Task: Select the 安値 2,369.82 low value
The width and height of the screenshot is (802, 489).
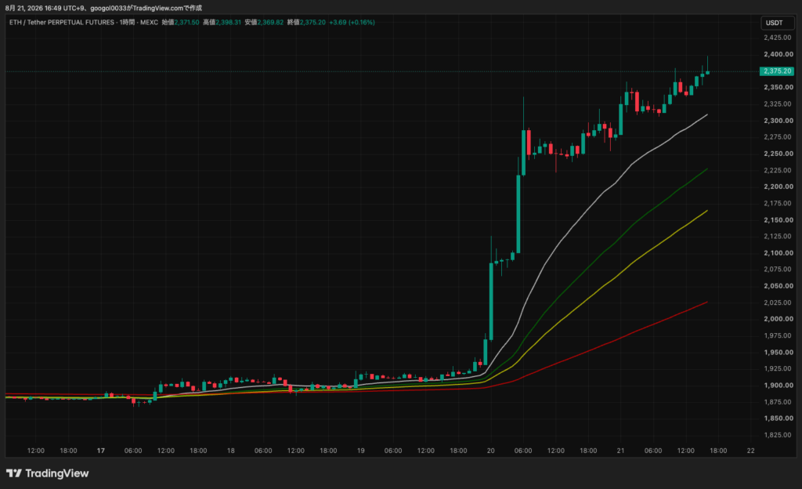Action: tap(264, 23)
